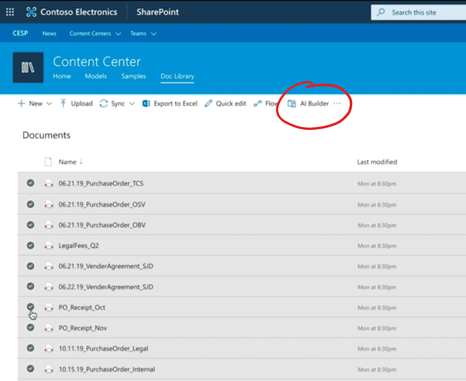The height and width of the screenshot is (381, 466).
Task: Click the Name column header
Action: pyautogui.click(x=68, y=162)
